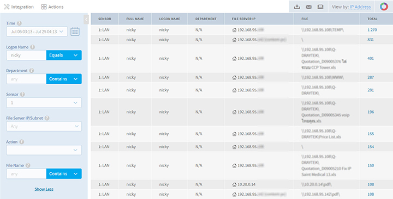This screenshot has height=199, width=393.
Task: Open the Department Contains dropdown
Action: click(x=64, y=79)
